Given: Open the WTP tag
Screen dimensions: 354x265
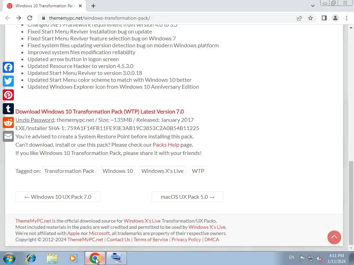Looking at the screenshot, I should click(198, 171).
